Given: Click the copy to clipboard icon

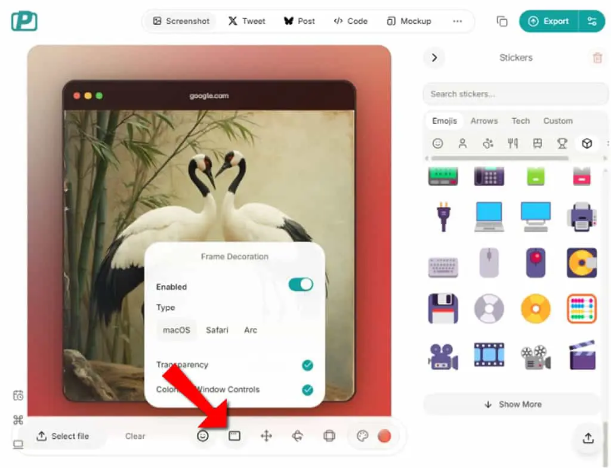Looking at the screenshot, I should [x=502, y=21].
